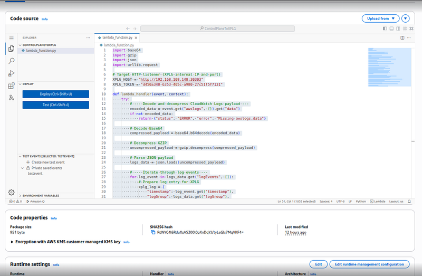422x276 pixels.
Task: Click Lambda in status bar
Action: point(377,202)
